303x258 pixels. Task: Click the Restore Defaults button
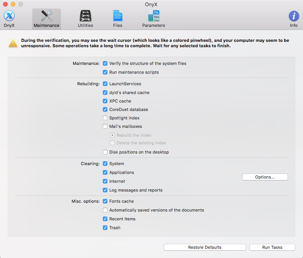205,247
